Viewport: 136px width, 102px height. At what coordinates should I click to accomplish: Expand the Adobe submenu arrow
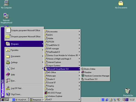tap(79, 38)
